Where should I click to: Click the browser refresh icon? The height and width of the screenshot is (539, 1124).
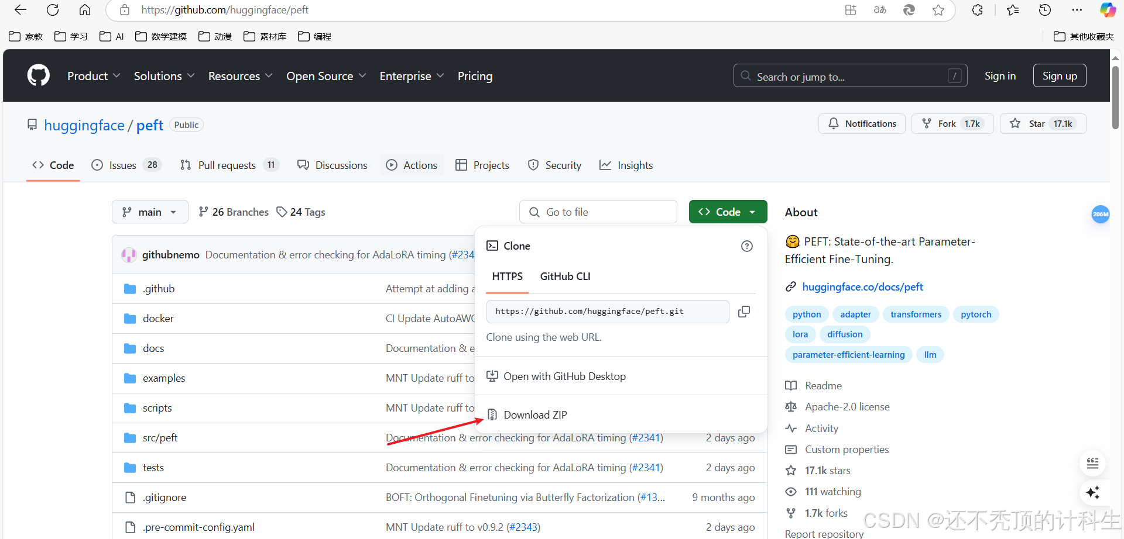[53, 10]
